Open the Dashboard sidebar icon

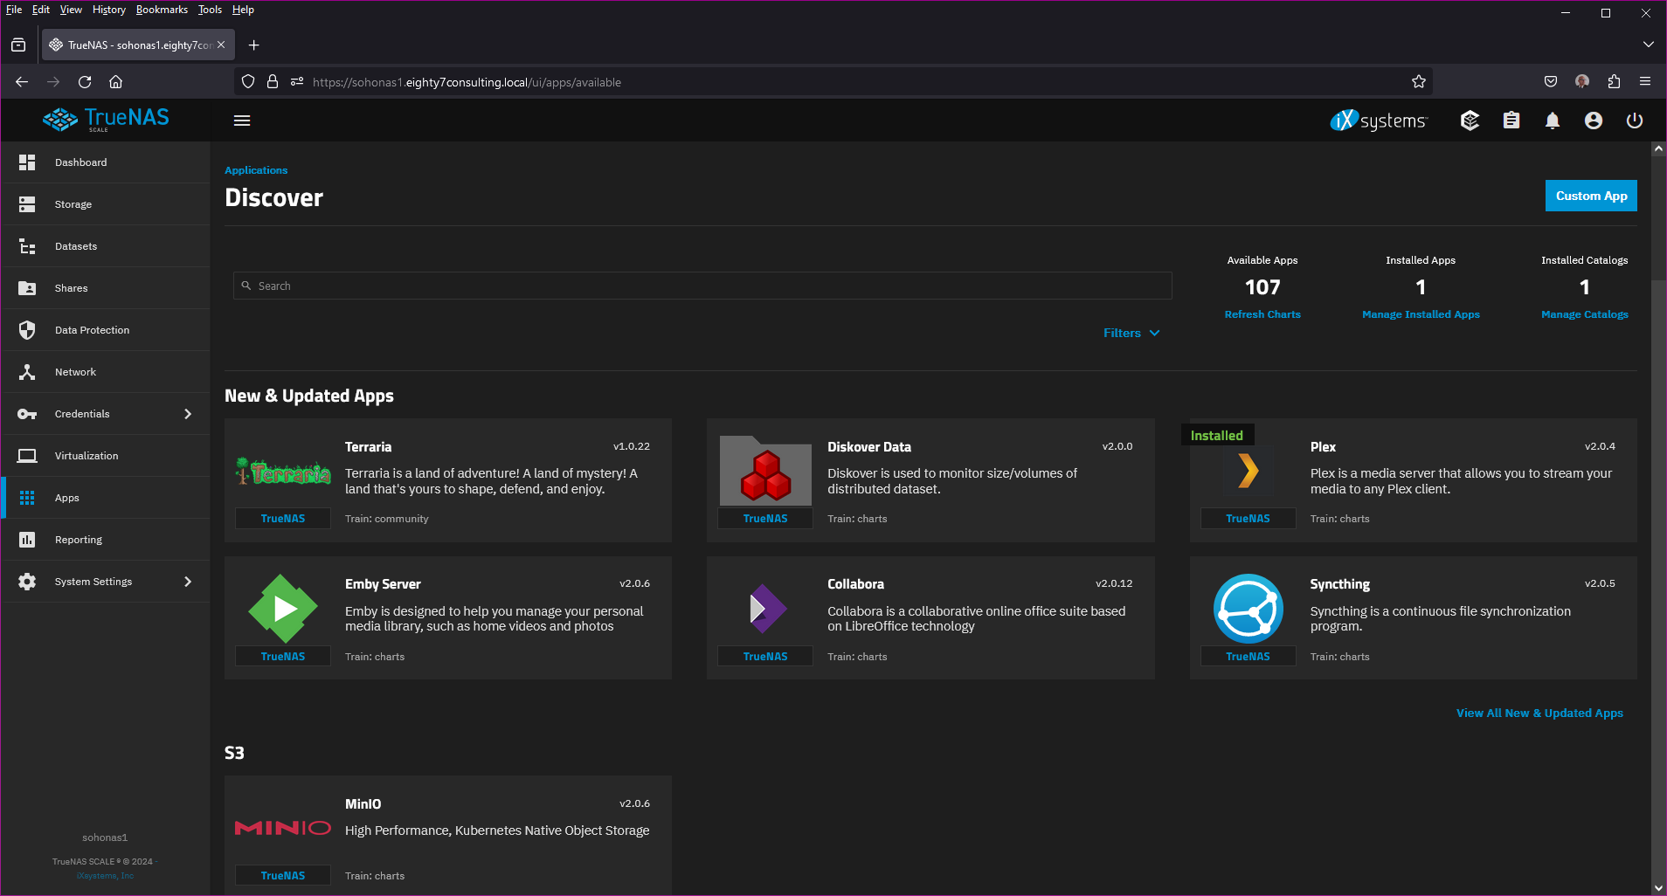pyautogui.click(x=27, y=162)
